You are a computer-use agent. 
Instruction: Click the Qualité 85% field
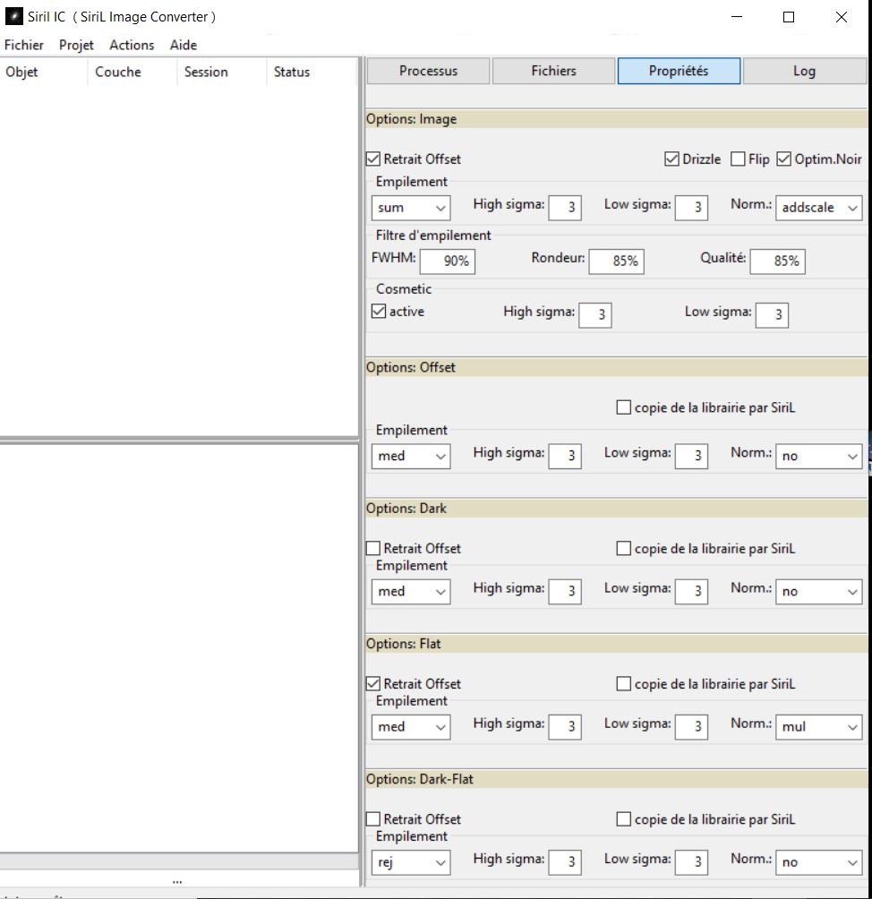777,261
